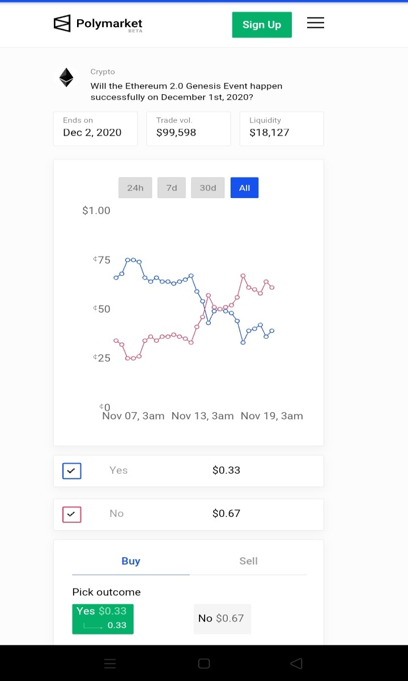Image resolution: width=408 pixels, height=681 pixels.
Task: Click the Polymarket logo icon
Action: pyautogui.click(x=62, y=23)
